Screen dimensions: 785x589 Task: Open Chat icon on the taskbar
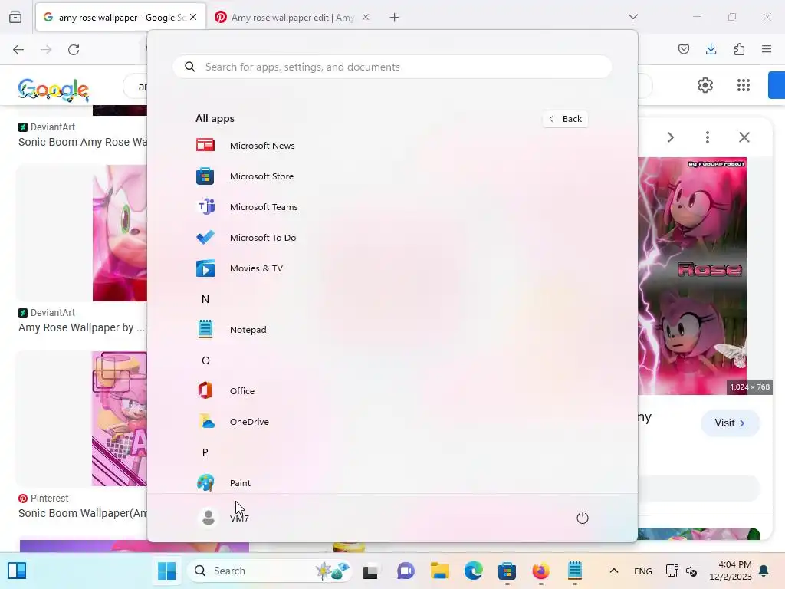pos(406,571)
